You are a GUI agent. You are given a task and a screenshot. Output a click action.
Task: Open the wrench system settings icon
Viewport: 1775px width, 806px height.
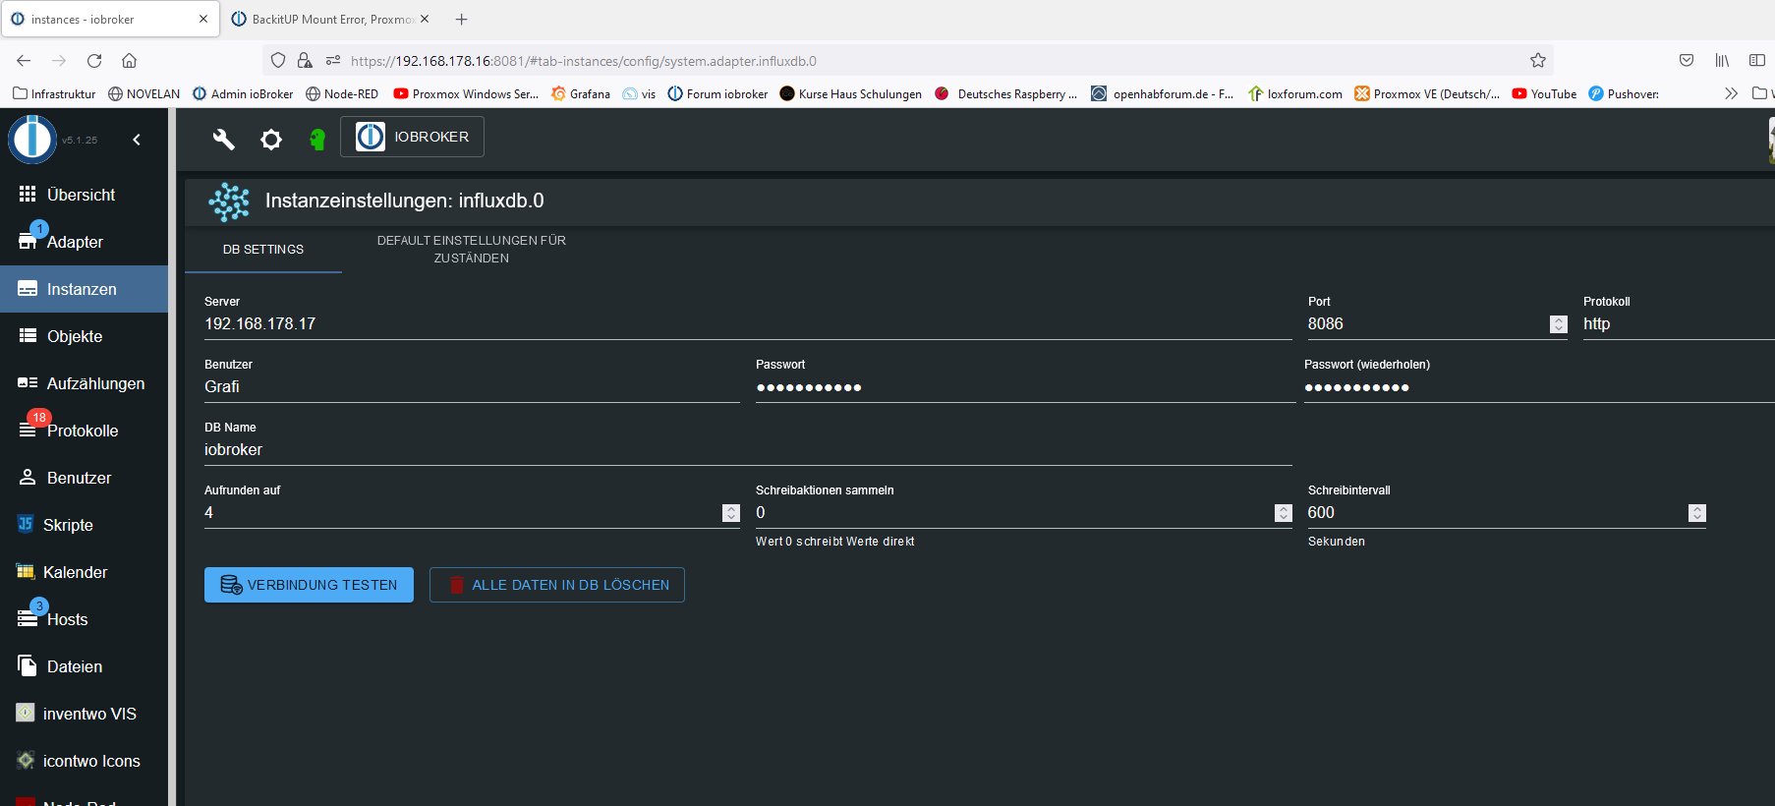coord(224,139)
